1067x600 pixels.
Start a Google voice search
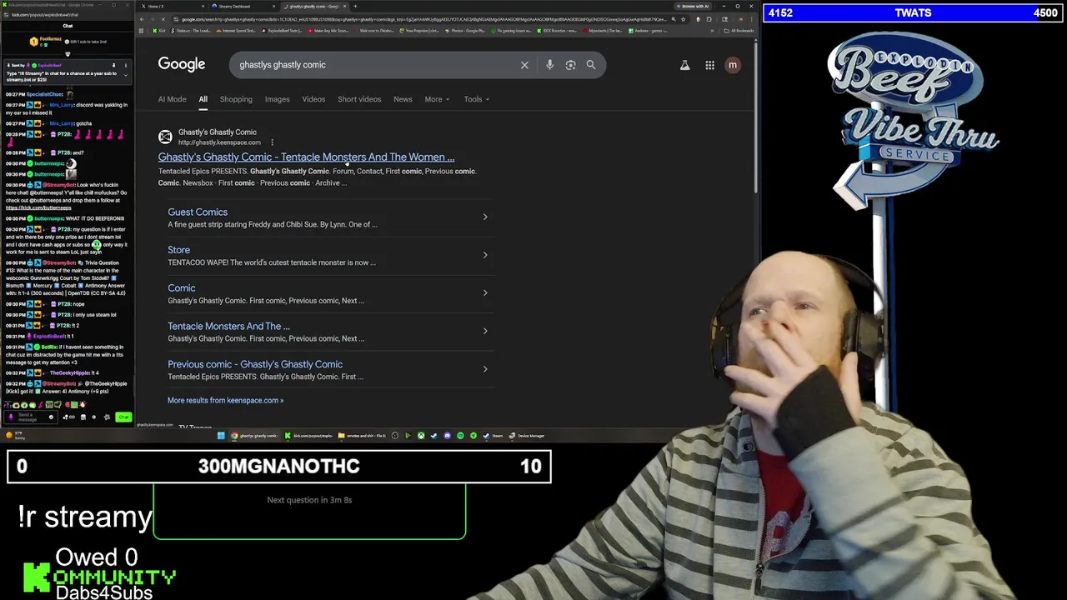[549, 65]
